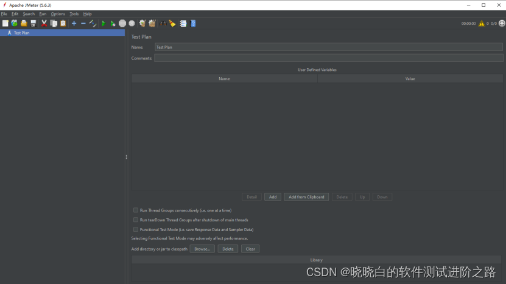Enable Functional Test Mode checkbox
The width and height of the screenshot is (506, 284).
(136, 229)
